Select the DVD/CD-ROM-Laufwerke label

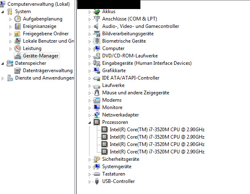pos(130,56)
